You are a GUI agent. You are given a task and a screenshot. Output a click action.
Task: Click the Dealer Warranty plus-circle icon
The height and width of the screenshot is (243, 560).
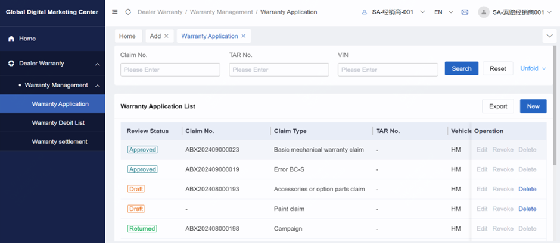(11, 64)
